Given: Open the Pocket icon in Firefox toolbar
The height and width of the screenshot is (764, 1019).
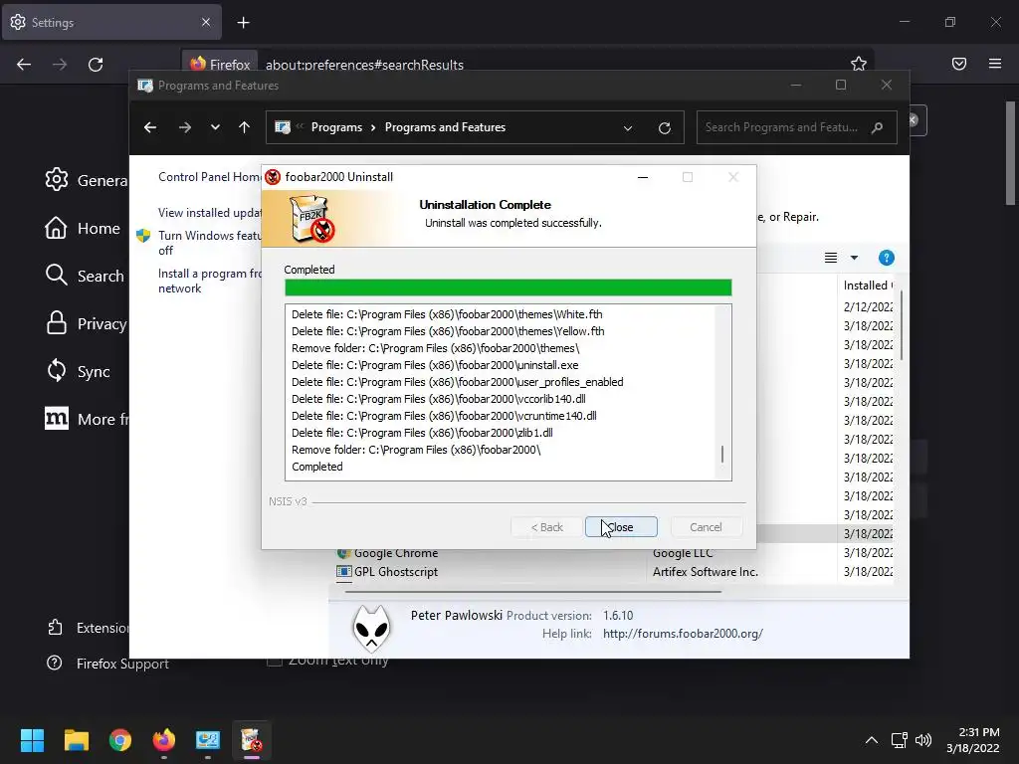Looking at the screenshot, I should [959, 64].
